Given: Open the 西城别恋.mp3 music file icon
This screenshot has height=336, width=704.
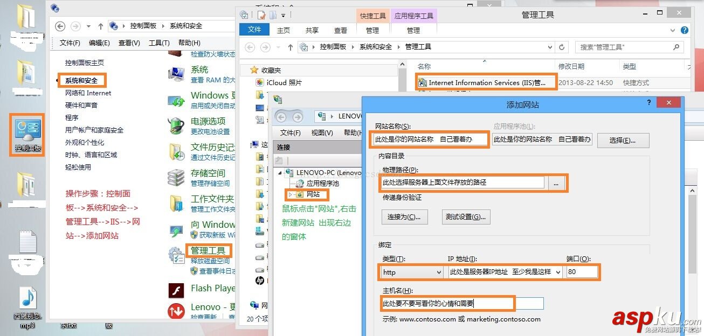Looking at the screenshot, I should [27, 307].
